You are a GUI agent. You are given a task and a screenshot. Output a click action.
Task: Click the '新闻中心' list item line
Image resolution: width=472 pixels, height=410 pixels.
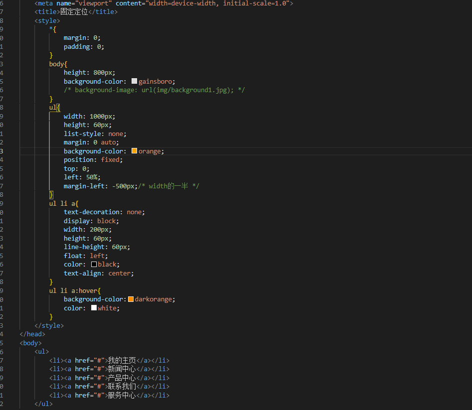click(109, 369)
